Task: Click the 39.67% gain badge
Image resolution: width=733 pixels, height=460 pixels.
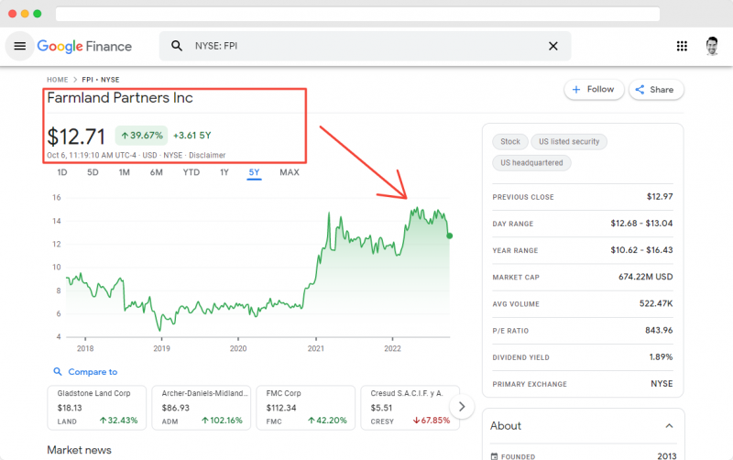Action: pos(142,136)
